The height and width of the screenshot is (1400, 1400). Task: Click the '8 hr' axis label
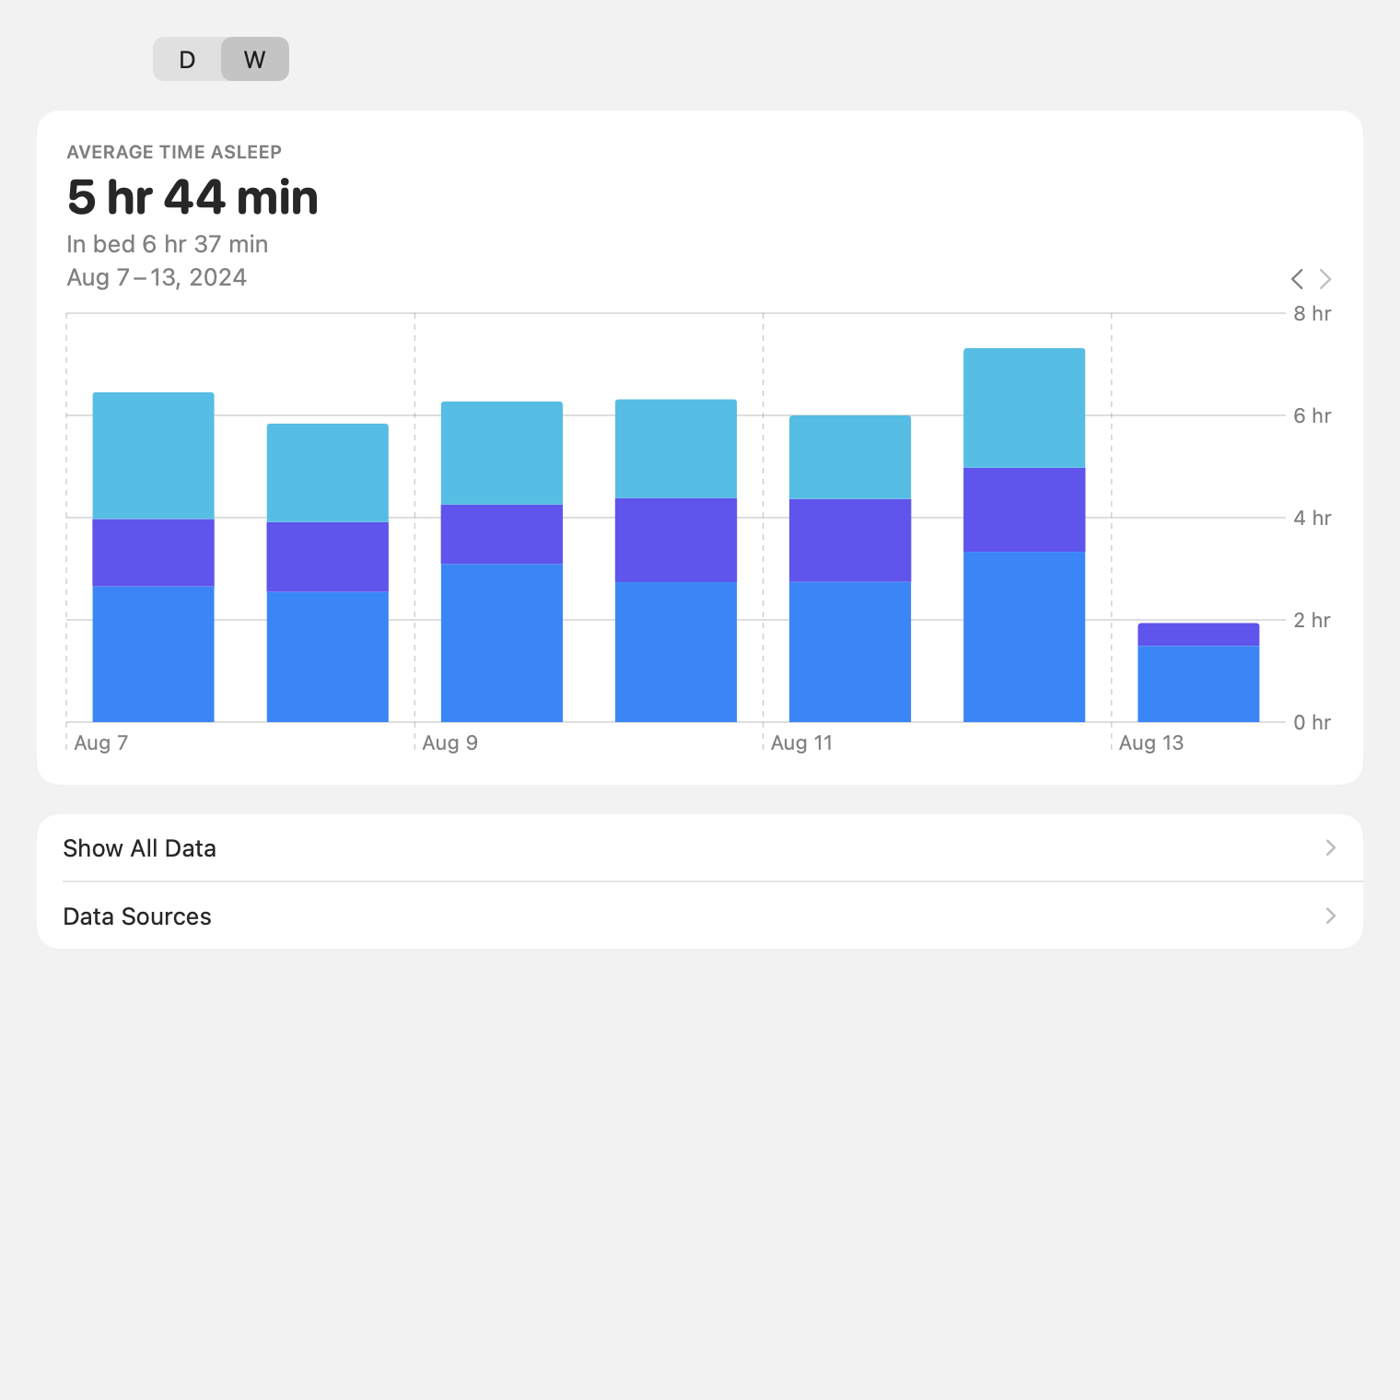click(x=1312, y=313)
